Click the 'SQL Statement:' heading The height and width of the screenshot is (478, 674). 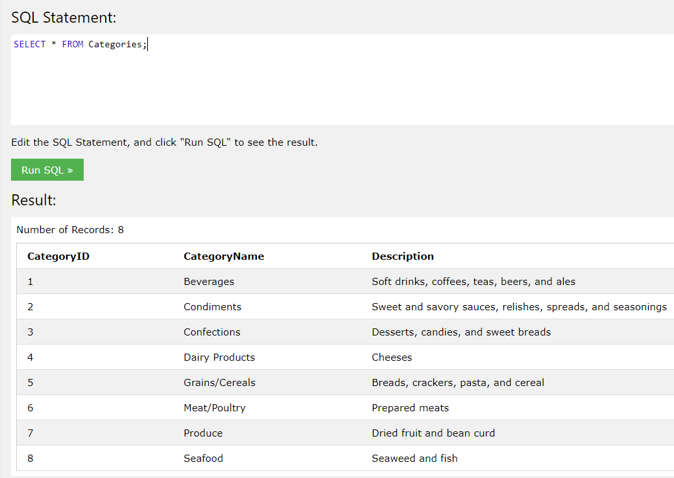[x=64, y=17]
